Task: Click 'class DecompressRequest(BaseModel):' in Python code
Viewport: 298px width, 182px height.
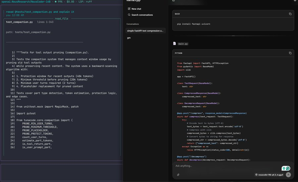Action: [198, 103]
